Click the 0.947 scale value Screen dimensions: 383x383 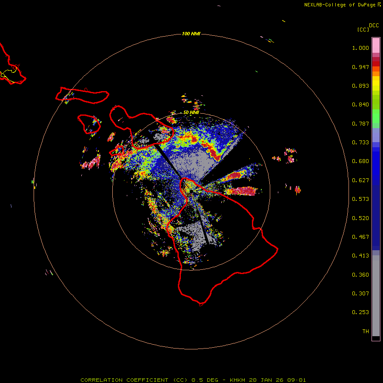pyautogui.click(x=360, y=67)
